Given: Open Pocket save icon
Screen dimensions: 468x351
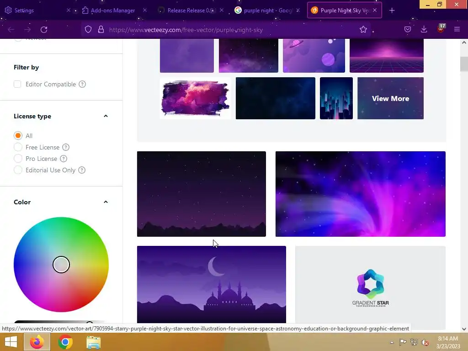Looking at the screenshot, I should click(x=407, y=30).
